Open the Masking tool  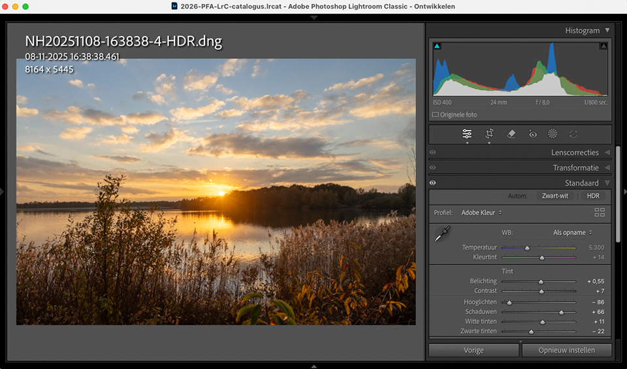point(553,133)
